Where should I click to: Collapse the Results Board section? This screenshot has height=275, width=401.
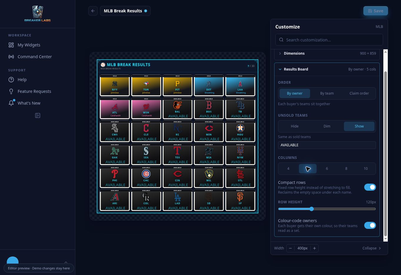coord(327,69)
